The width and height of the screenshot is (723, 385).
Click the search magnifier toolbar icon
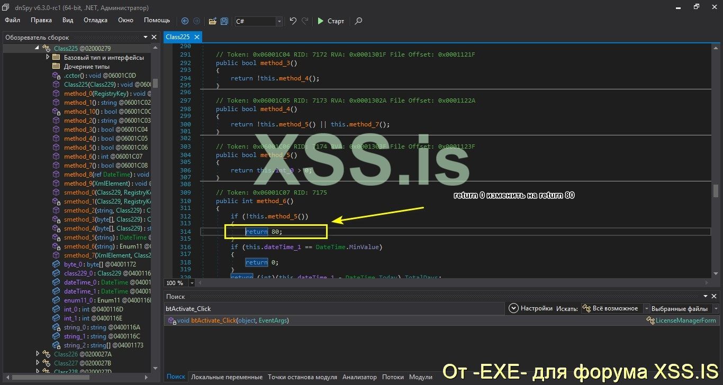click(358, 21)
